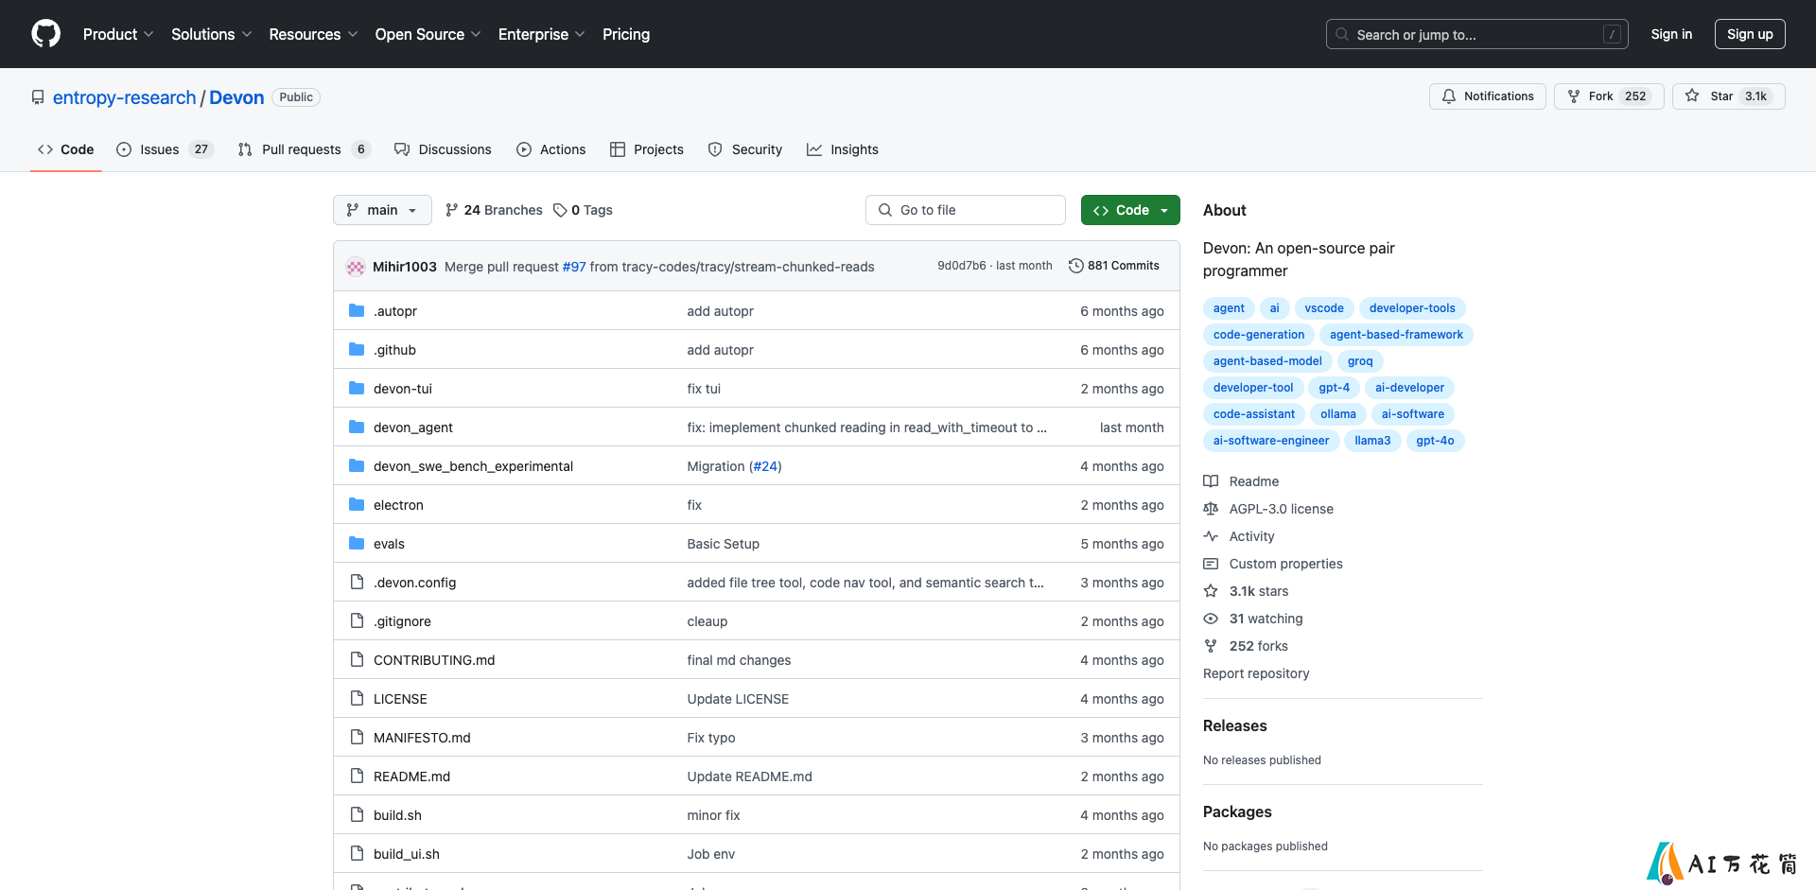The height and width of the screenshot is (890, 1816).
Task: Open the .github folder icon
Action: [357, 350]
